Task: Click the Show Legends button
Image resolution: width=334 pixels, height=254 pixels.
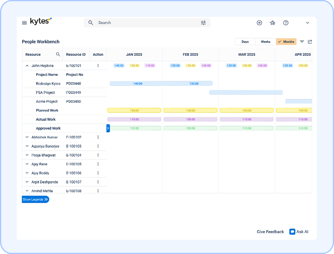Action: [x=35, y=199]
